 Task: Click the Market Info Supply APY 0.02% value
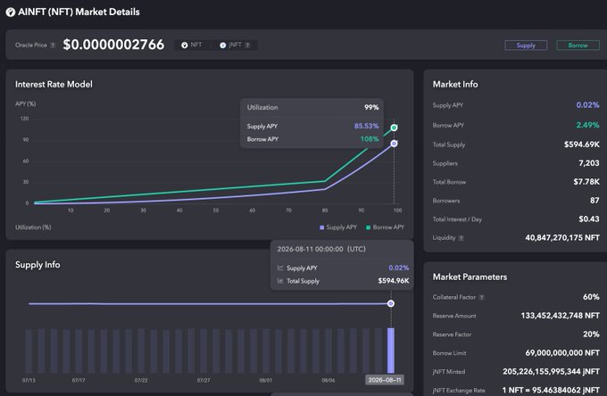[587, 105]
